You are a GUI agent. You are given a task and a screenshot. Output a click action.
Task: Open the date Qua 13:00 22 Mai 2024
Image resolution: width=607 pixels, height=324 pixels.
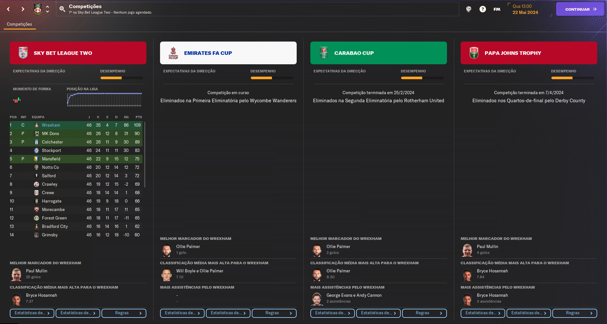525,9
